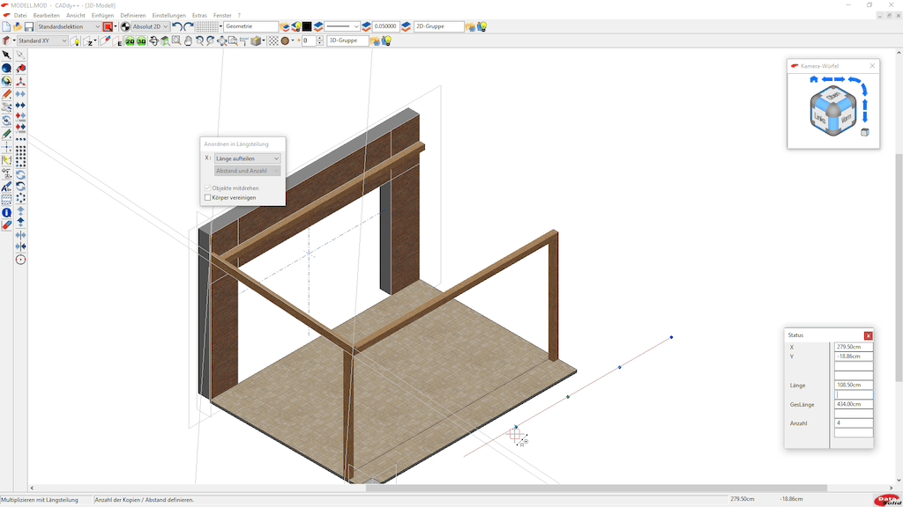Click the small cube icon in Kamera-Würfel

tap(865, 132)
